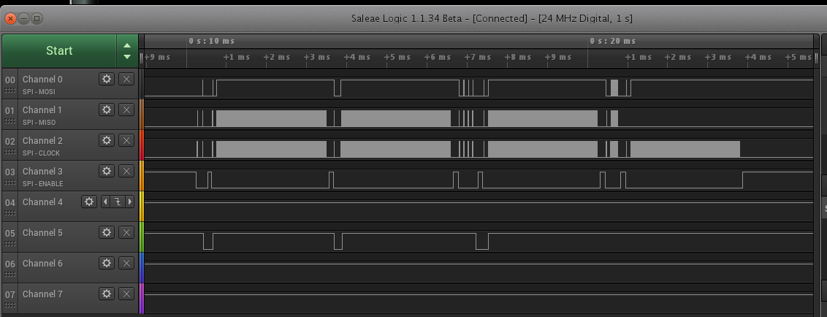
Task: Click the red color strip of Channel 2
Action: (141, 145)
